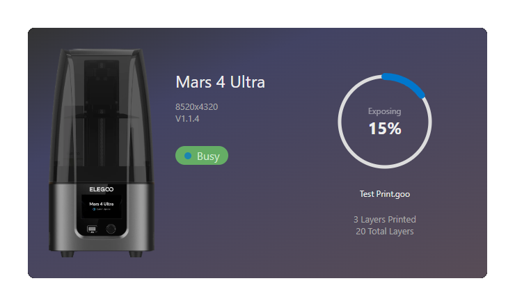Click the ELEGOO logo on printer
The width and height of the screenshot is (515, 306).
point(102,189)
